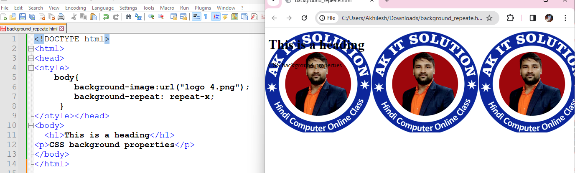Image resolution: width=575 pixels, height=173 pixels.
Task: Click line number 7 in margin
Action: tap(14, 97)
